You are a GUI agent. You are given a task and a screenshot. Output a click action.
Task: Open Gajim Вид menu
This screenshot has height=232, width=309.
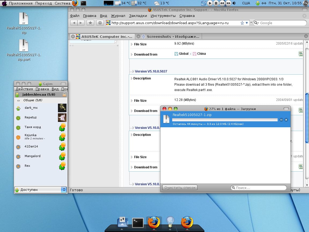click(55, 89)
